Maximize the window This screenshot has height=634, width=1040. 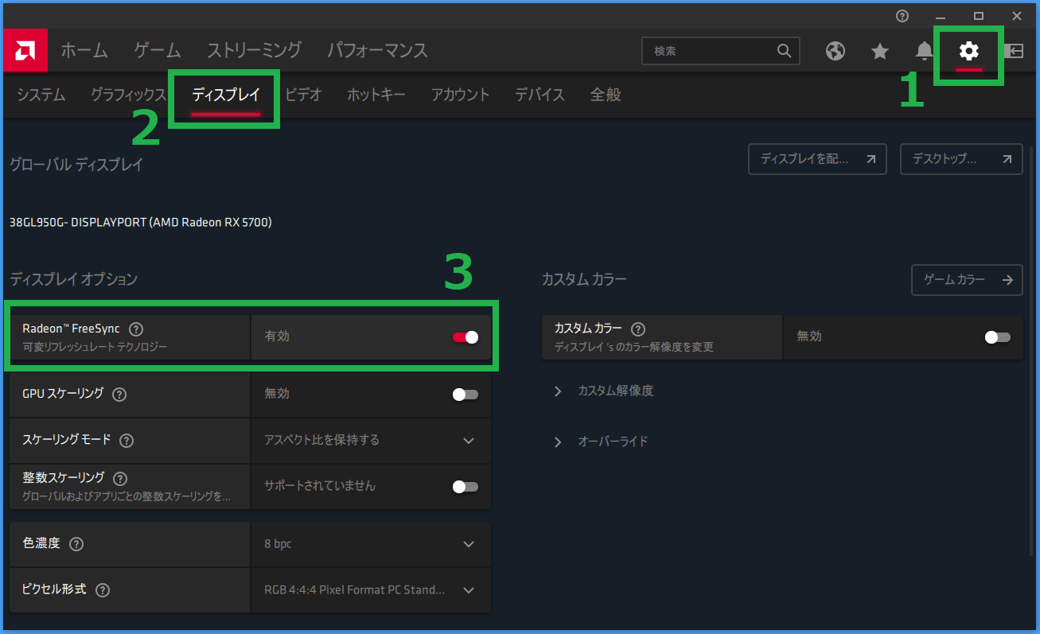click(979, 15)
